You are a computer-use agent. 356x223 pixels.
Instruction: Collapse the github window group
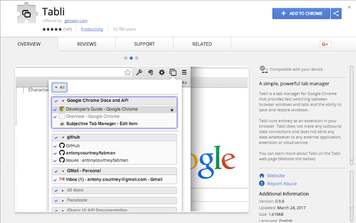pos(63,137)
